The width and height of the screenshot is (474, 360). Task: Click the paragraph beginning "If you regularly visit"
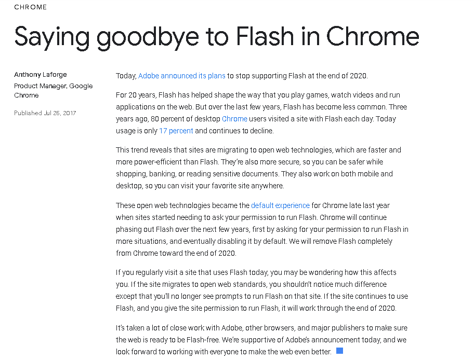tap(261, 290)
